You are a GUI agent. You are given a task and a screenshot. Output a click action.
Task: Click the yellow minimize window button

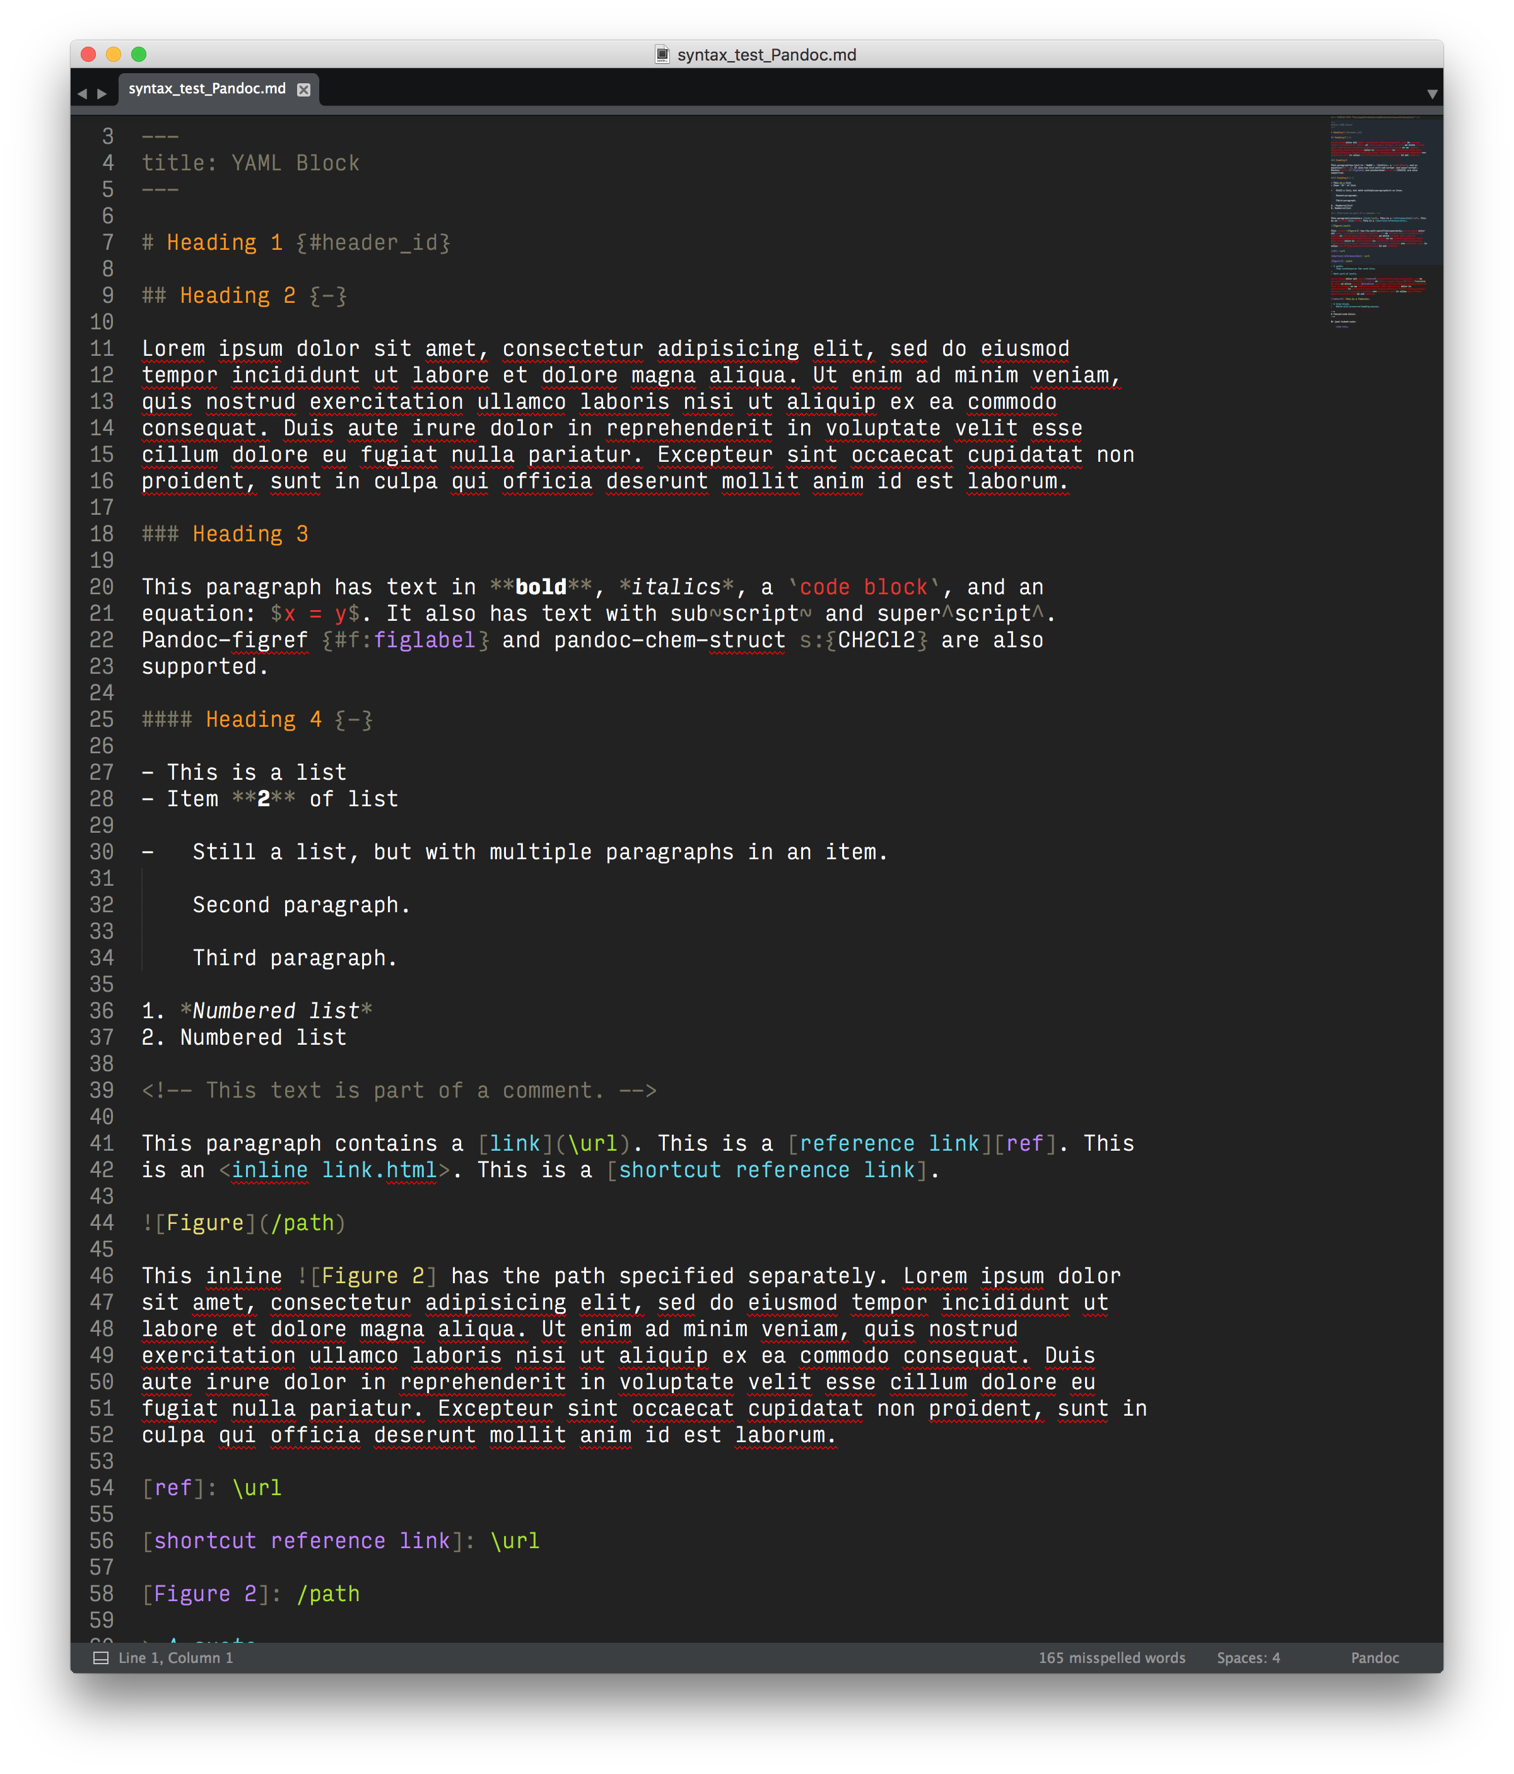113,55
